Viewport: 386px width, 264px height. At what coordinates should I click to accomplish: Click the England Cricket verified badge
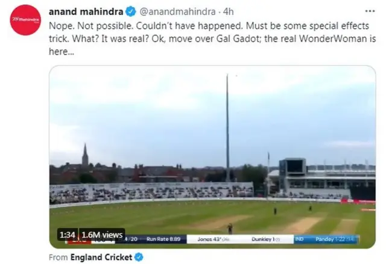(139, 257)
